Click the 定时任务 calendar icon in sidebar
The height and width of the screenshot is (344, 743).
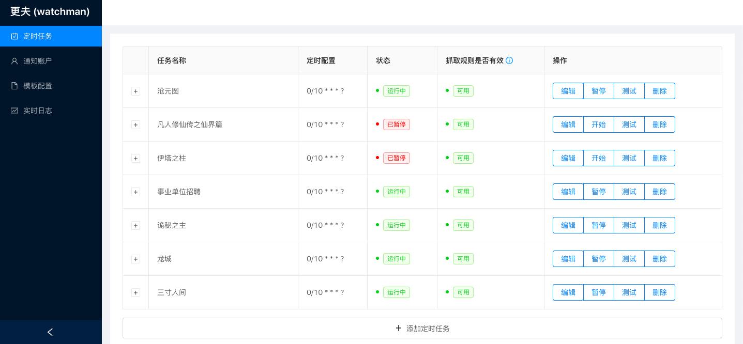click(x=14, y=36)
